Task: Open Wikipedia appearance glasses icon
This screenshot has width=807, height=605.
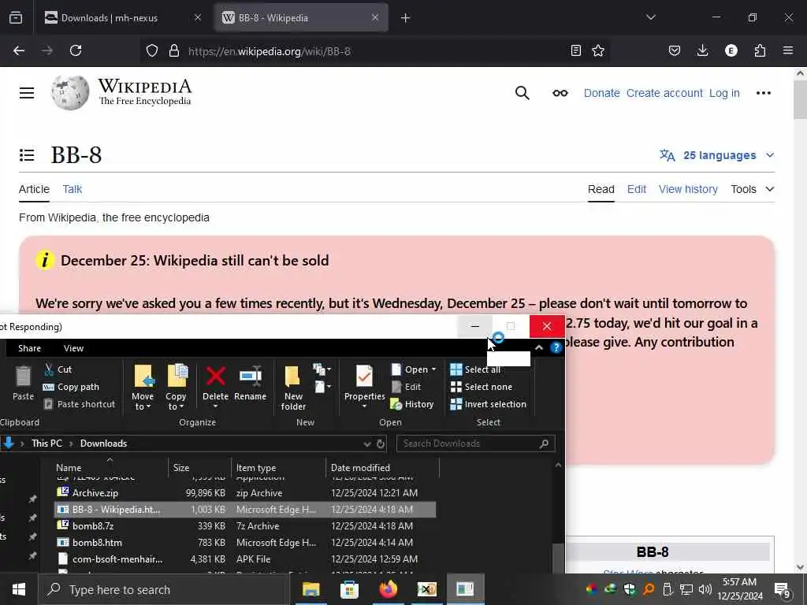Action: 560,93
